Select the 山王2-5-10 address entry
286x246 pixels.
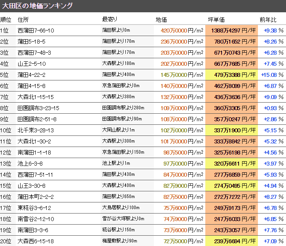(x=32, y=64)
